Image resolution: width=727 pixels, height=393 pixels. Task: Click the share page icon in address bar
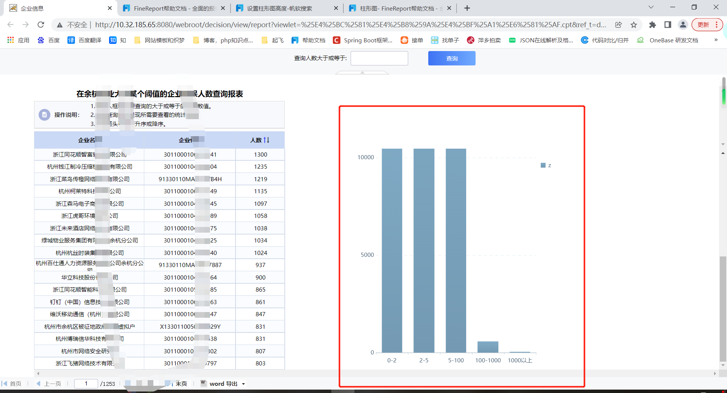coord(618,25)
